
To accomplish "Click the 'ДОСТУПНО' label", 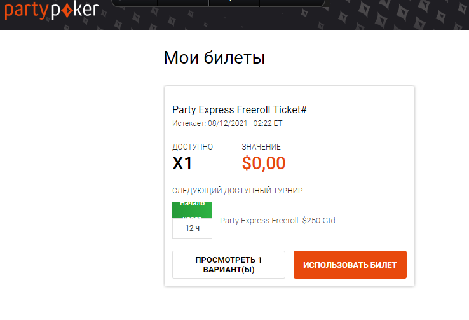I will pyautogui.click(x=193, y=147).
